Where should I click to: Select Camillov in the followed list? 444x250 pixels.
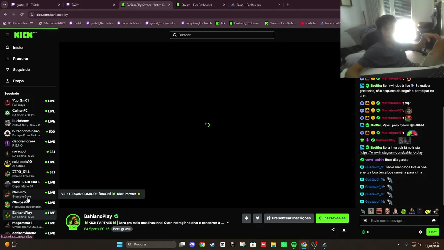click(29, 194)
